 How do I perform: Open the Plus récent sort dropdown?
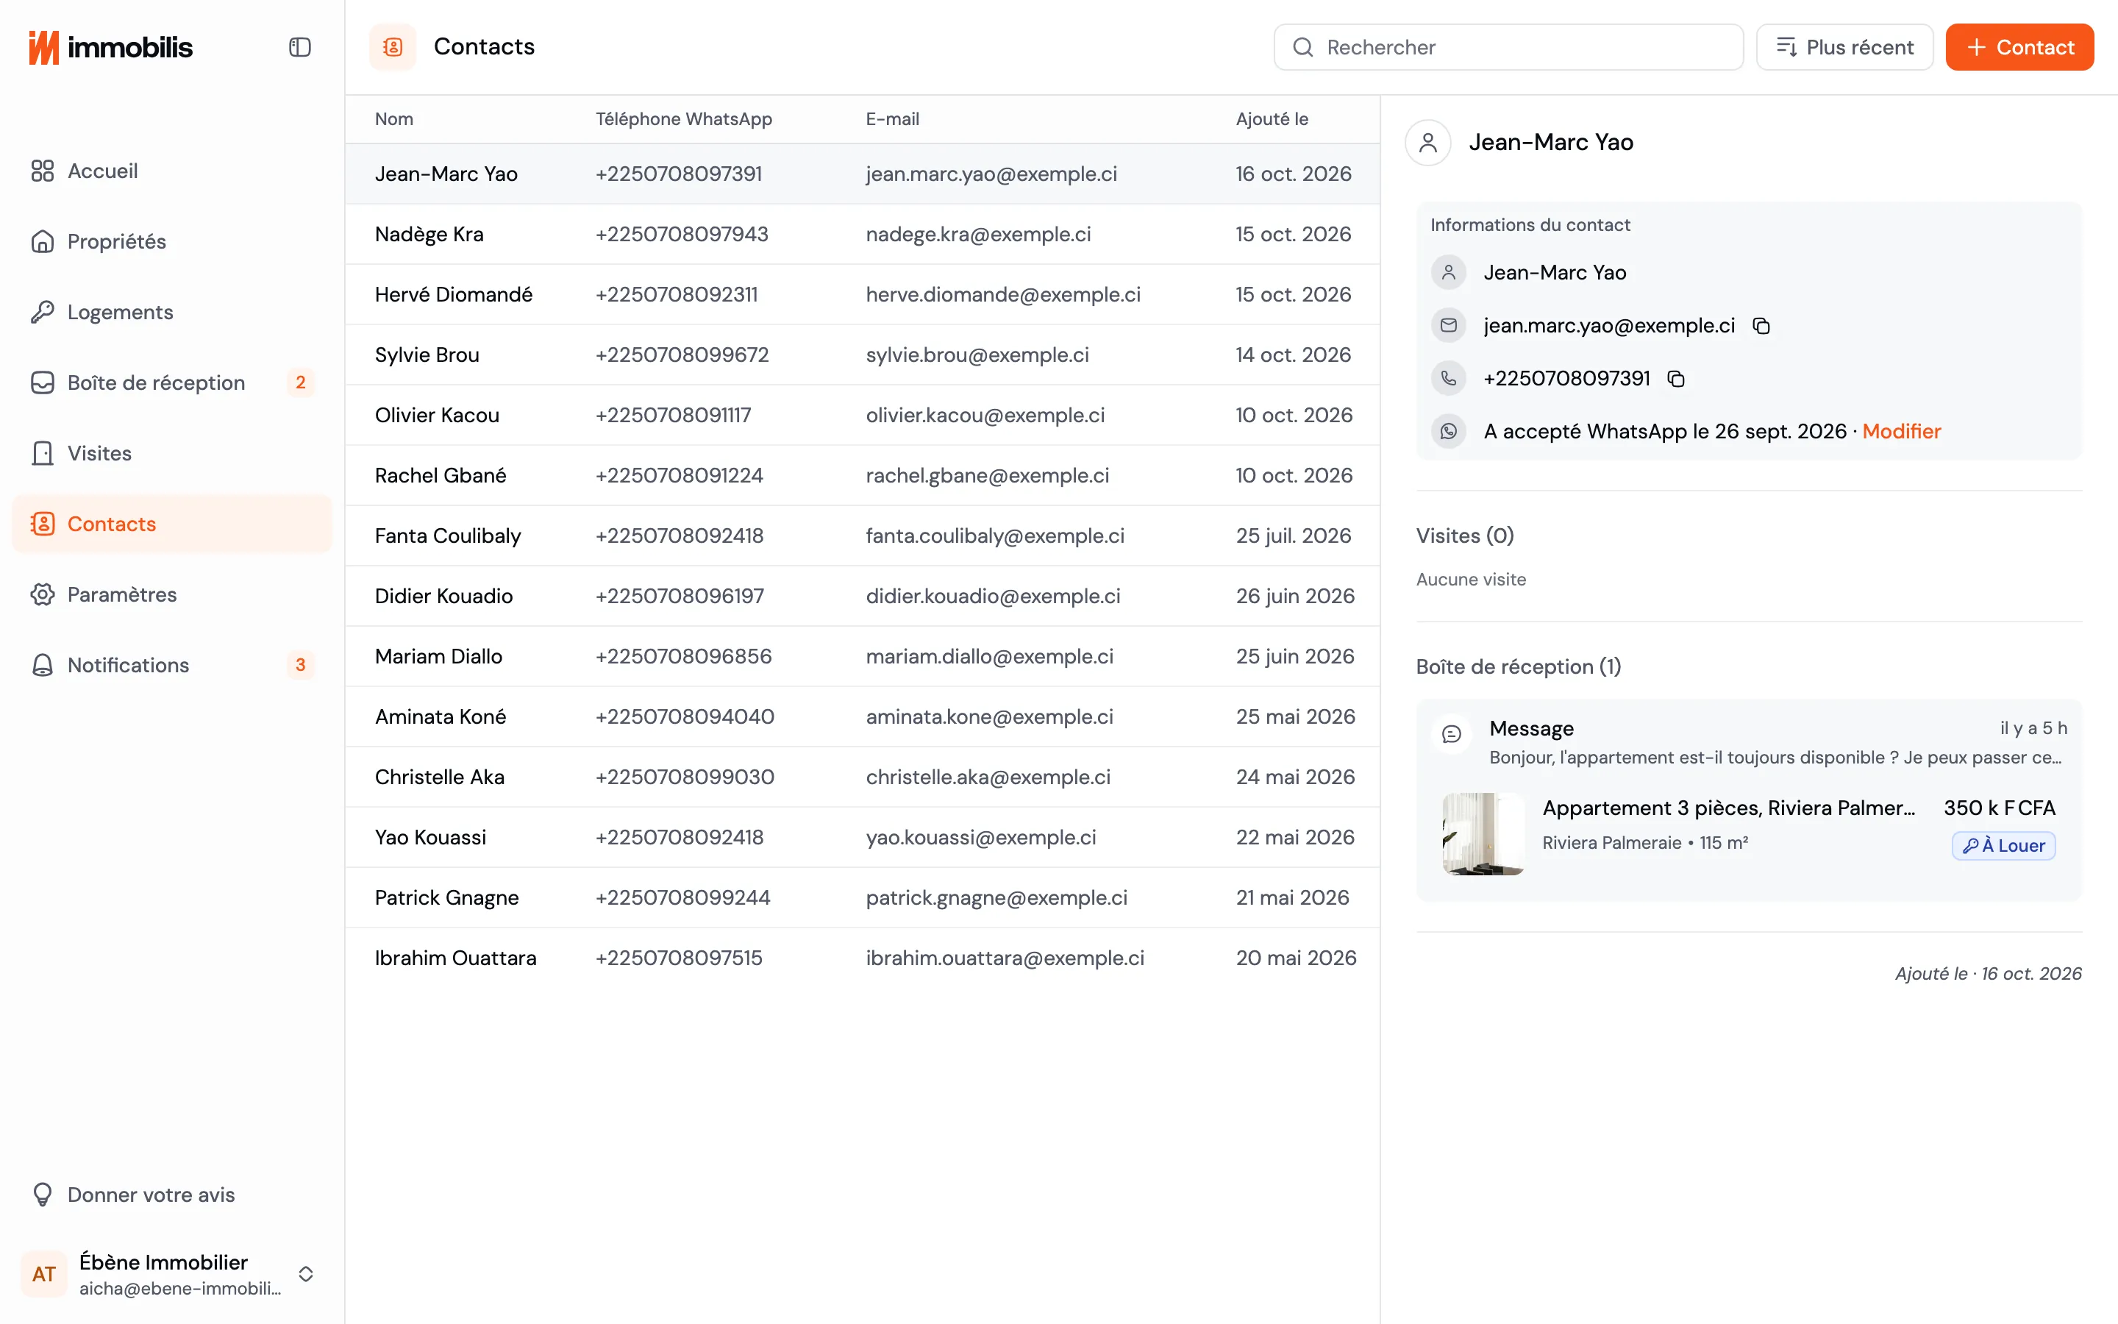pyautogui.click(x=1844, y=47)
